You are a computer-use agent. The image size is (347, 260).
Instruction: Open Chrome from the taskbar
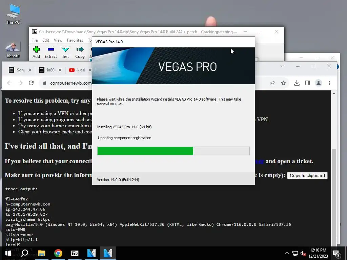tap(58, 253)
